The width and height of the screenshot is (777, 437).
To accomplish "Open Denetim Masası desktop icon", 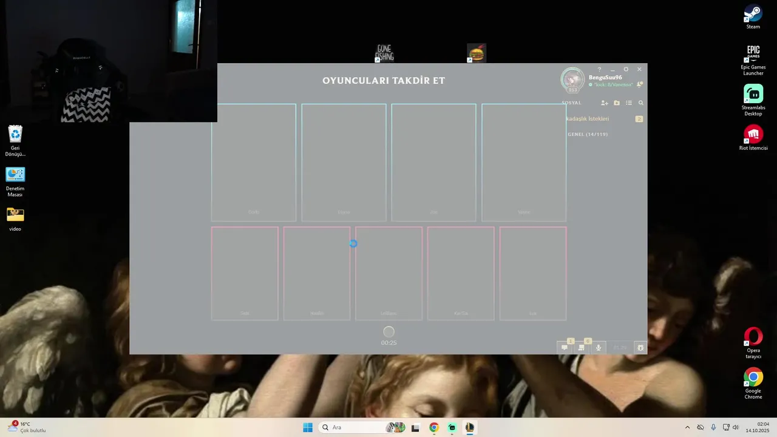I will (15, 181).
